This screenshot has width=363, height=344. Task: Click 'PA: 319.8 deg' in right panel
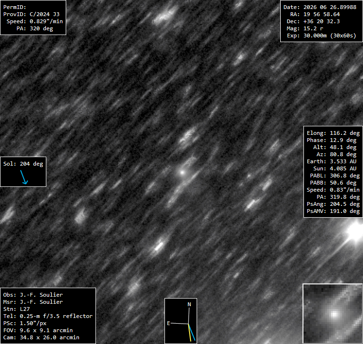pyautogui.click(x=338, y=197)
